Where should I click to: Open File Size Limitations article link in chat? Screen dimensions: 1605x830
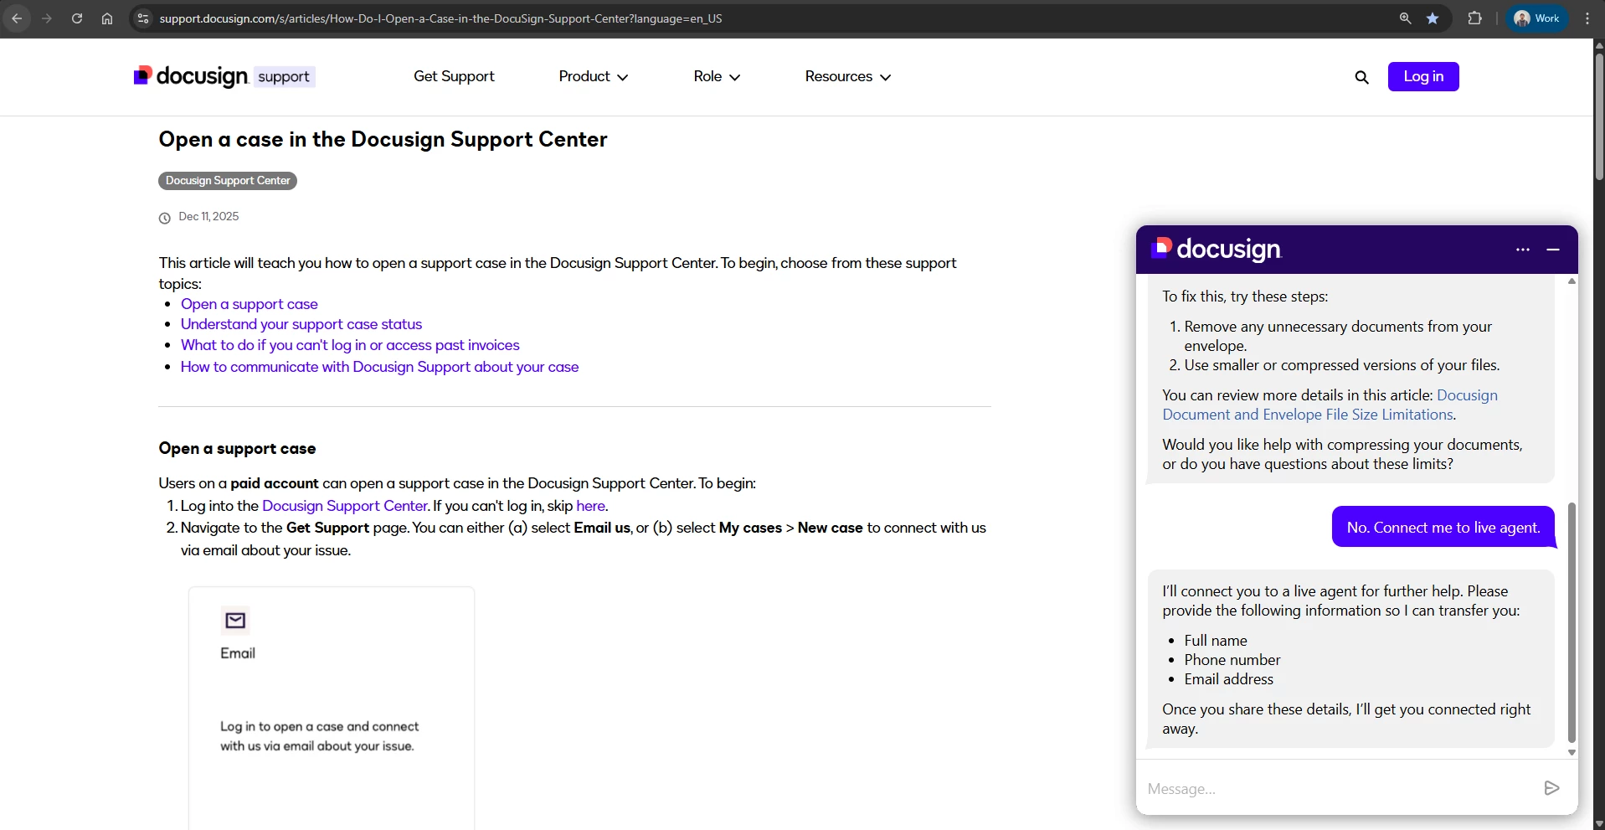pyautogui.click(x=1330, y=405)
